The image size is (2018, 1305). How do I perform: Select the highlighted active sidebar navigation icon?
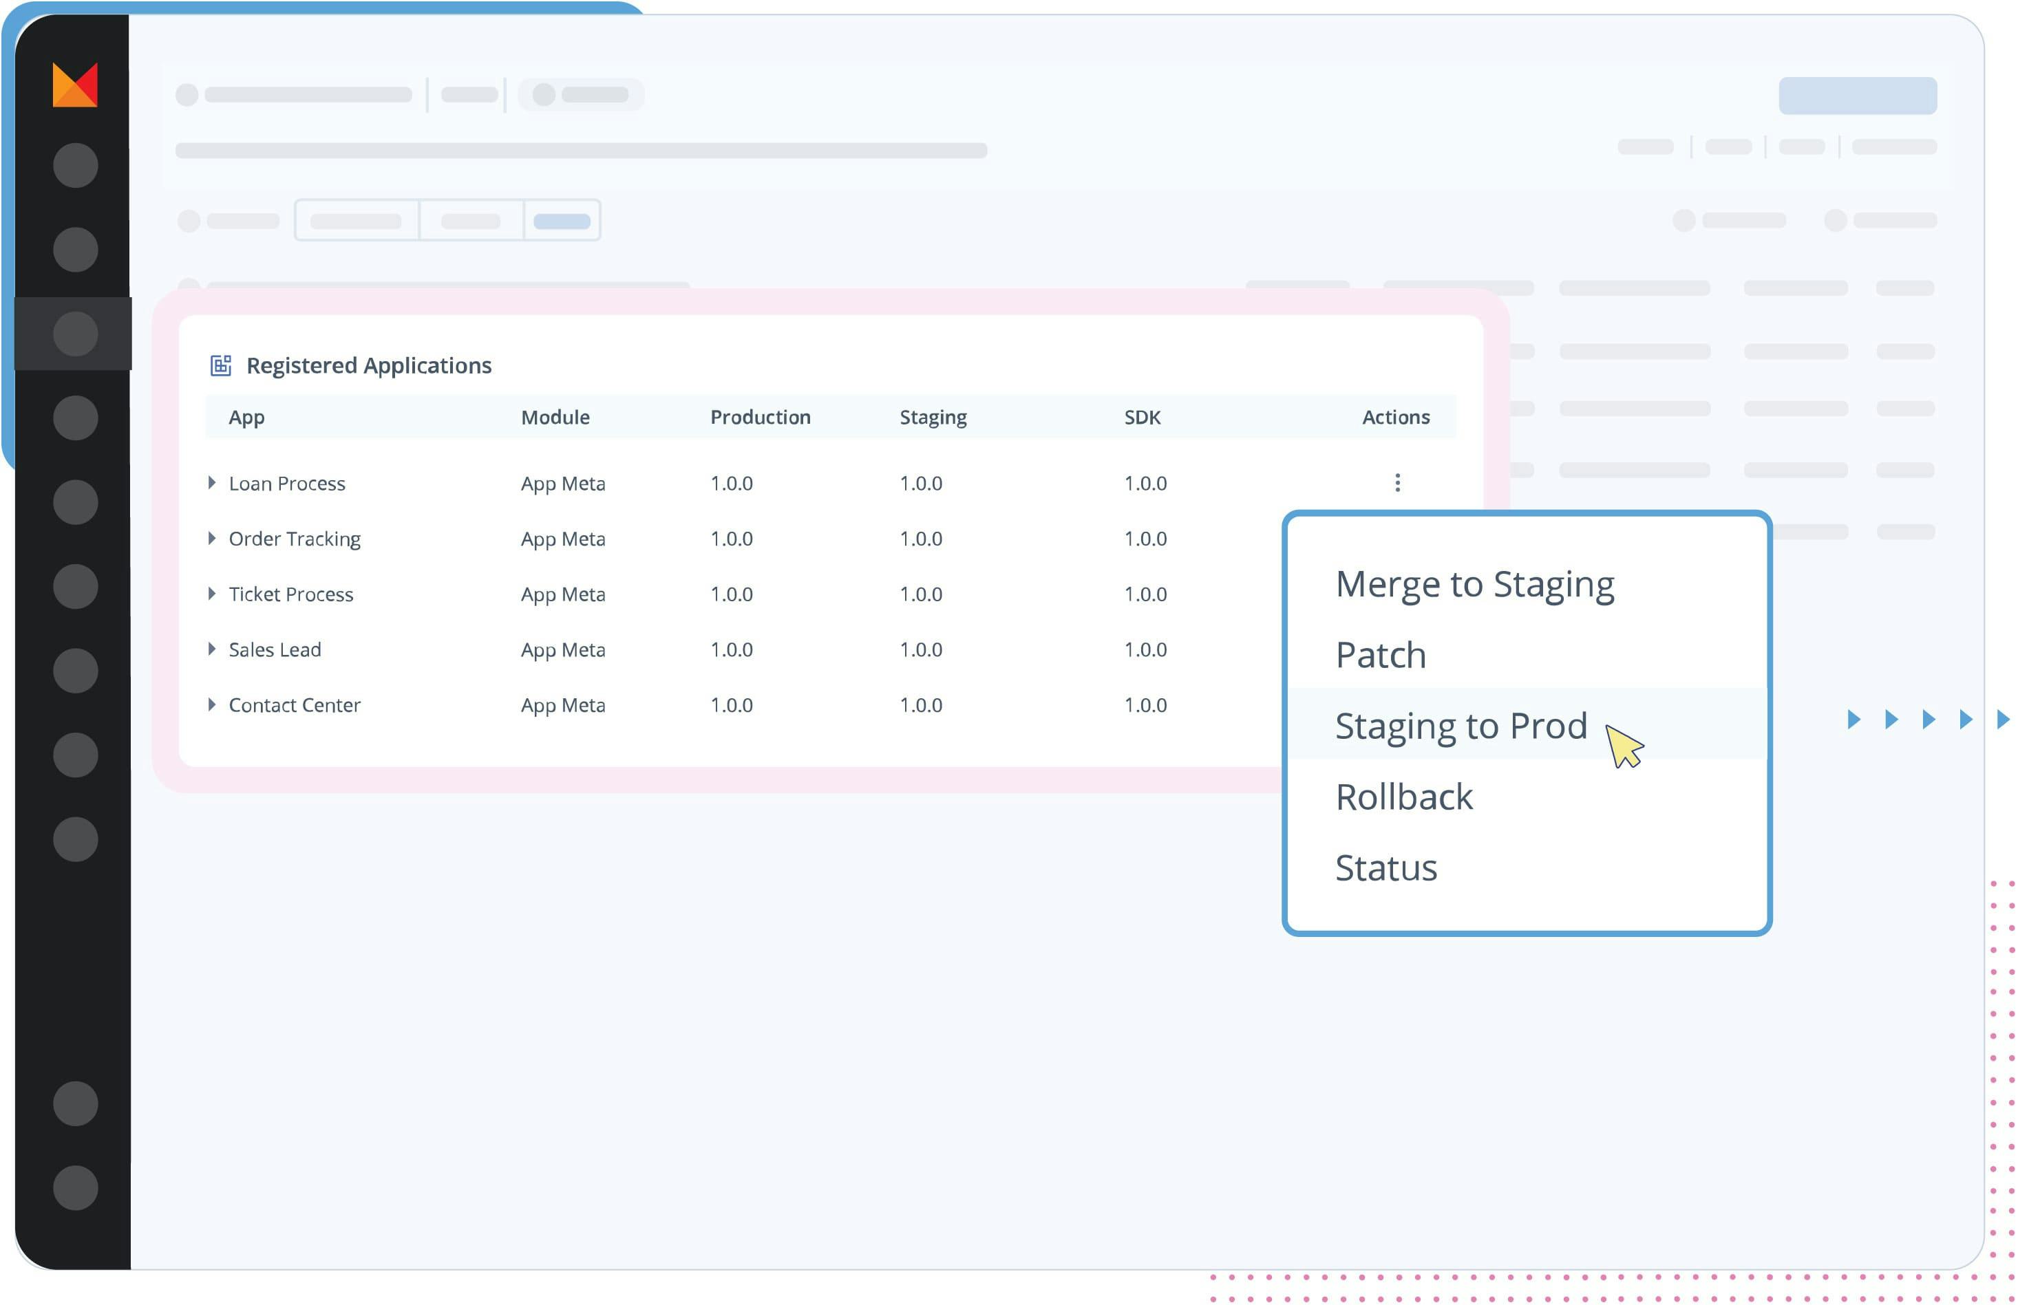point(73,333)
